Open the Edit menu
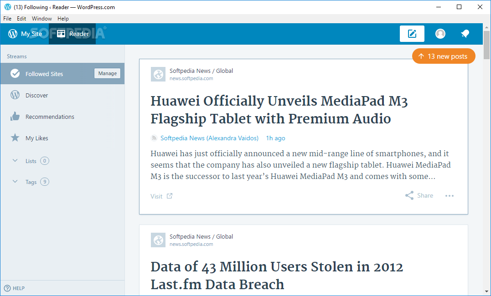This screenshot has width=491, height=296. point(21,19)
